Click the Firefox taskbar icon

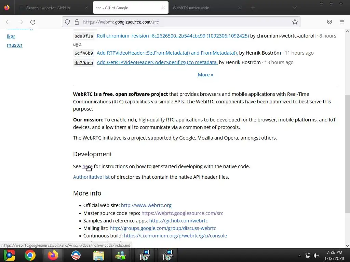click(53, 255)
